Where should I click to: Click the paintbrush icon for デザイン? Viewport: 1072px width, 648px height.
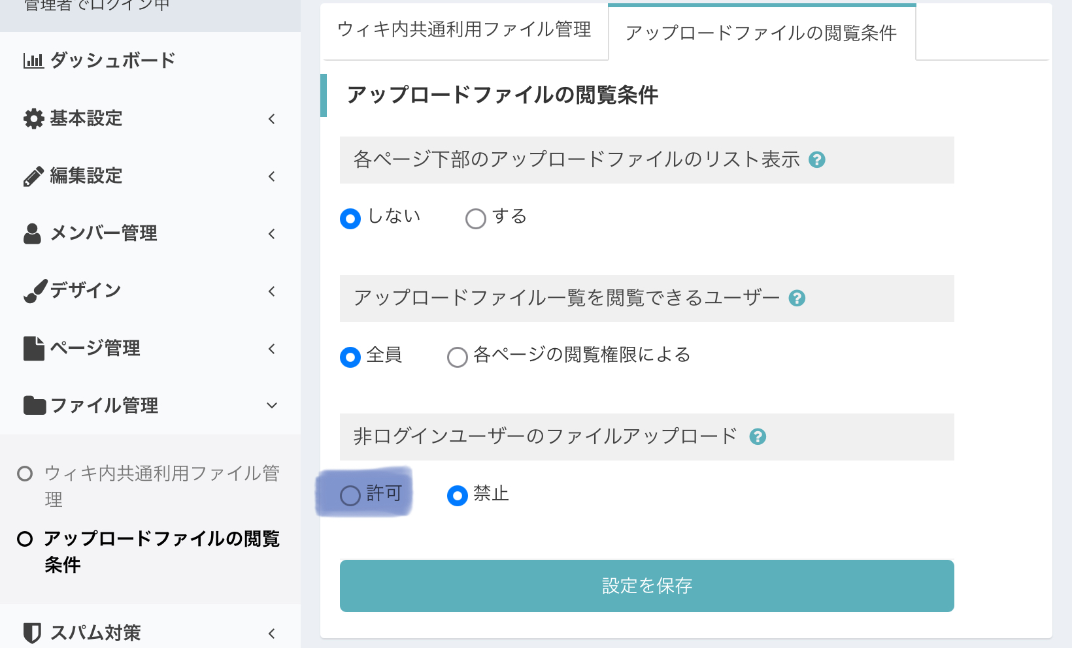point(35,291)
